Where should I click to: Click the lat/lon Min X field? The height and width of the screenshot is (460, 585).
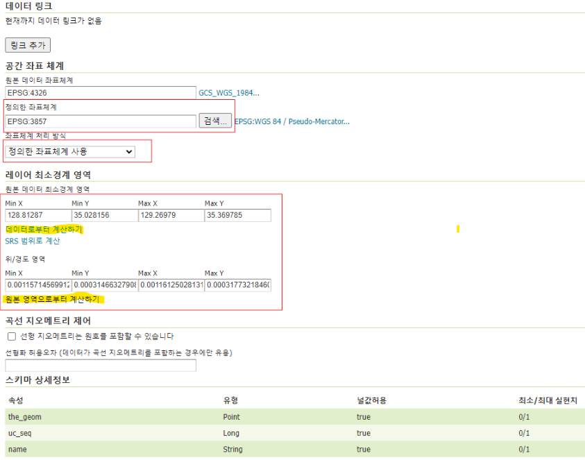pyautogui.click(x=38, y=285)
